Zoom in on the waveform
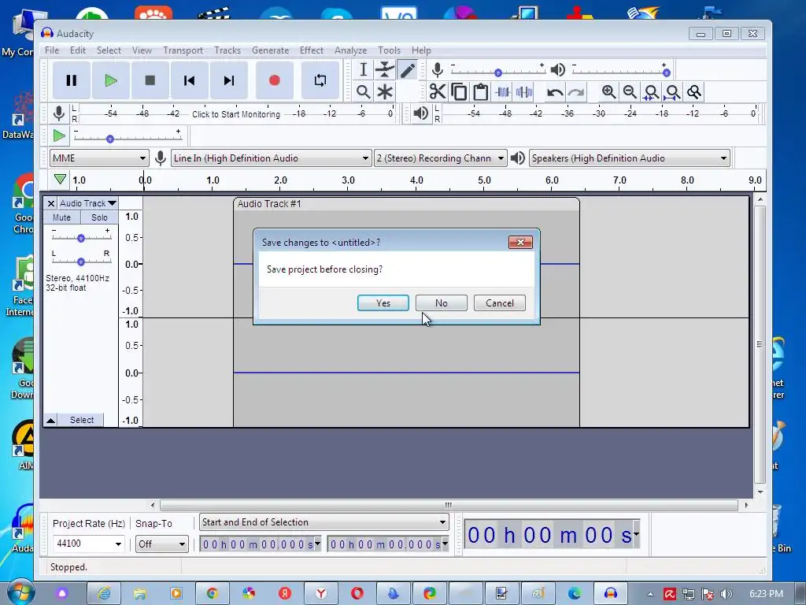This screenshot has width=806, height=605. point(608,92)
